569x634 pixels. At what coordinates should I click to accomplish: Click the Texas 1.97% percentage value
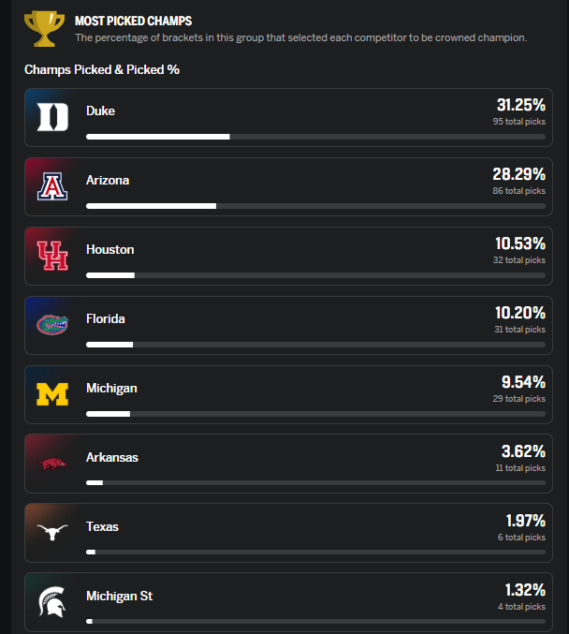pos(525,521)
